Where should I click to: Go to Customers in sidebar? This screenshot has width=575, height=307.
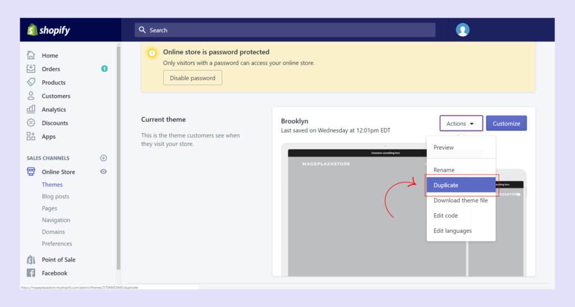[x=56, y=96]
